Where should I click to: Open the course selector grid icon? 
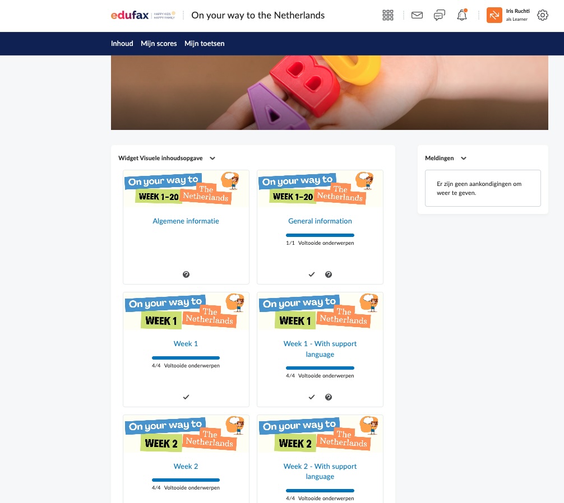coord(388,15)
